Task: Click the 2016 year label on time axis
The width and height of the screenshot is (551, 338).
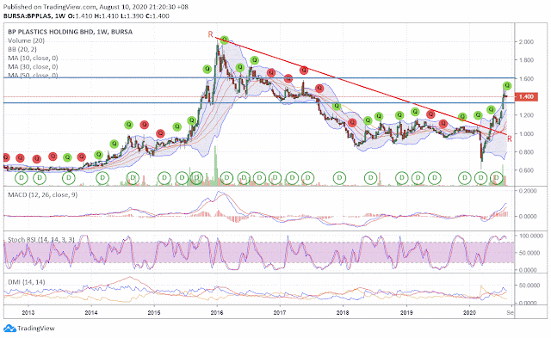Action: click(x=217, y=312)
